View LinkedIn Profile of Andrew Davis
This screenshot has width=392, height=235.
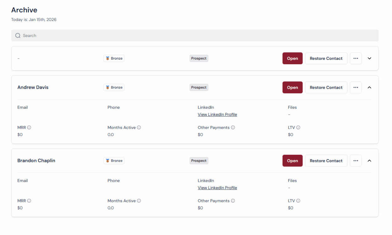tap(217, 115)
